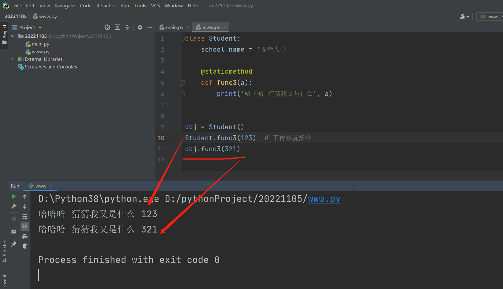Click the console cursor line below output
The image size is (503, 289).
pos(39,275)
